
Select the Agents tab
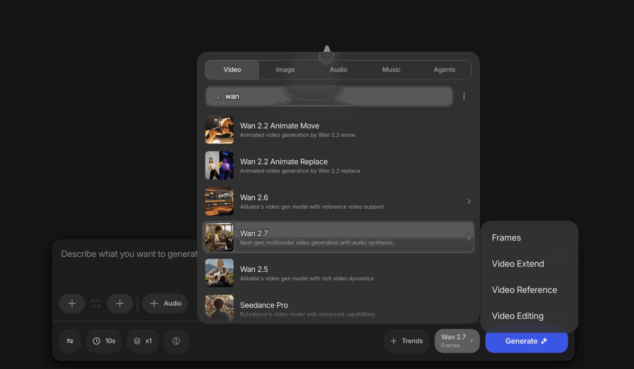point(444,70)
